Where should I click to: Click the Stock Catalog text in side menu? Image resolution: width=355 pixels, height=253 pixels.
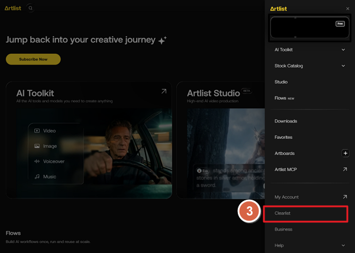289,66
